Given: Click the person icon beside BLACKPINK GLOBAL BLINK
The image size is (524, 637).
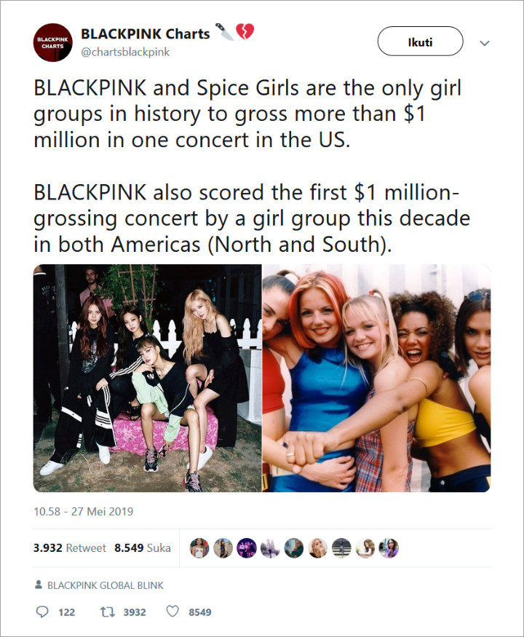Looking at the screenshot, I should [37, 585].
